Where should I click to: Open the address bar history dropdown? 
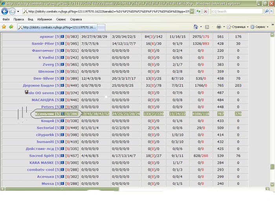(x=192, y=11)
